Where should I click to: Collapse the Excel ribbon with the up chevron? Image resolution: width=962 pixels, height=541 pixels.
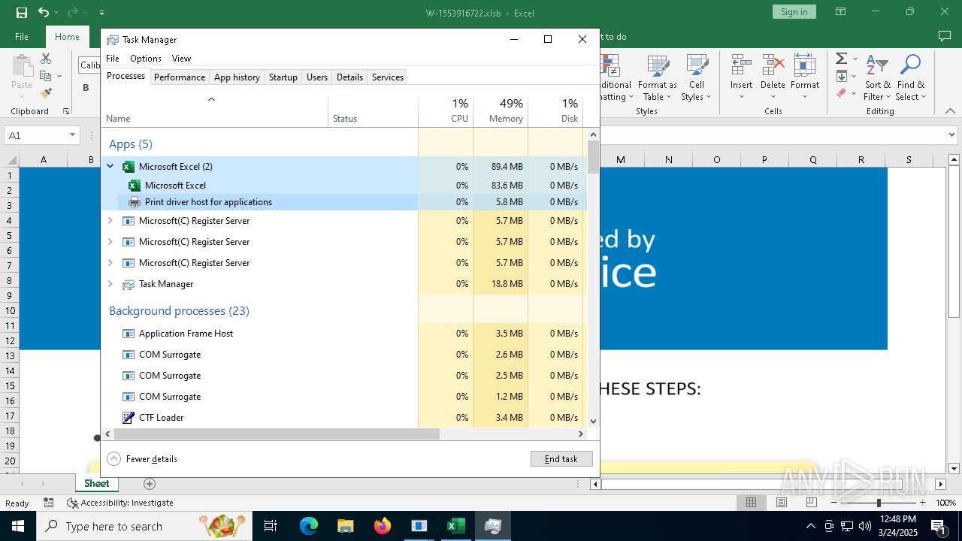coord(951,111)
